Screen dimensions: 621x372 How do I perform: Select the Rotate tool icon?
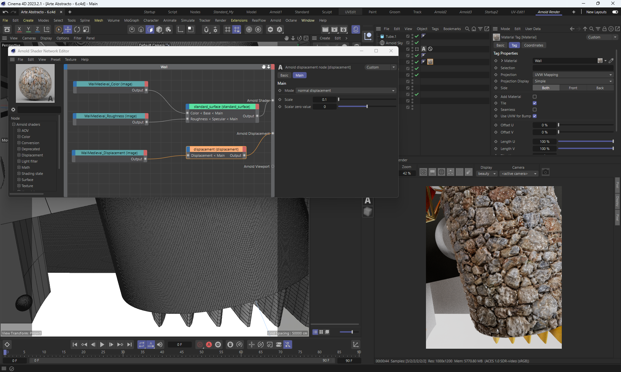[x=77, y=29]
